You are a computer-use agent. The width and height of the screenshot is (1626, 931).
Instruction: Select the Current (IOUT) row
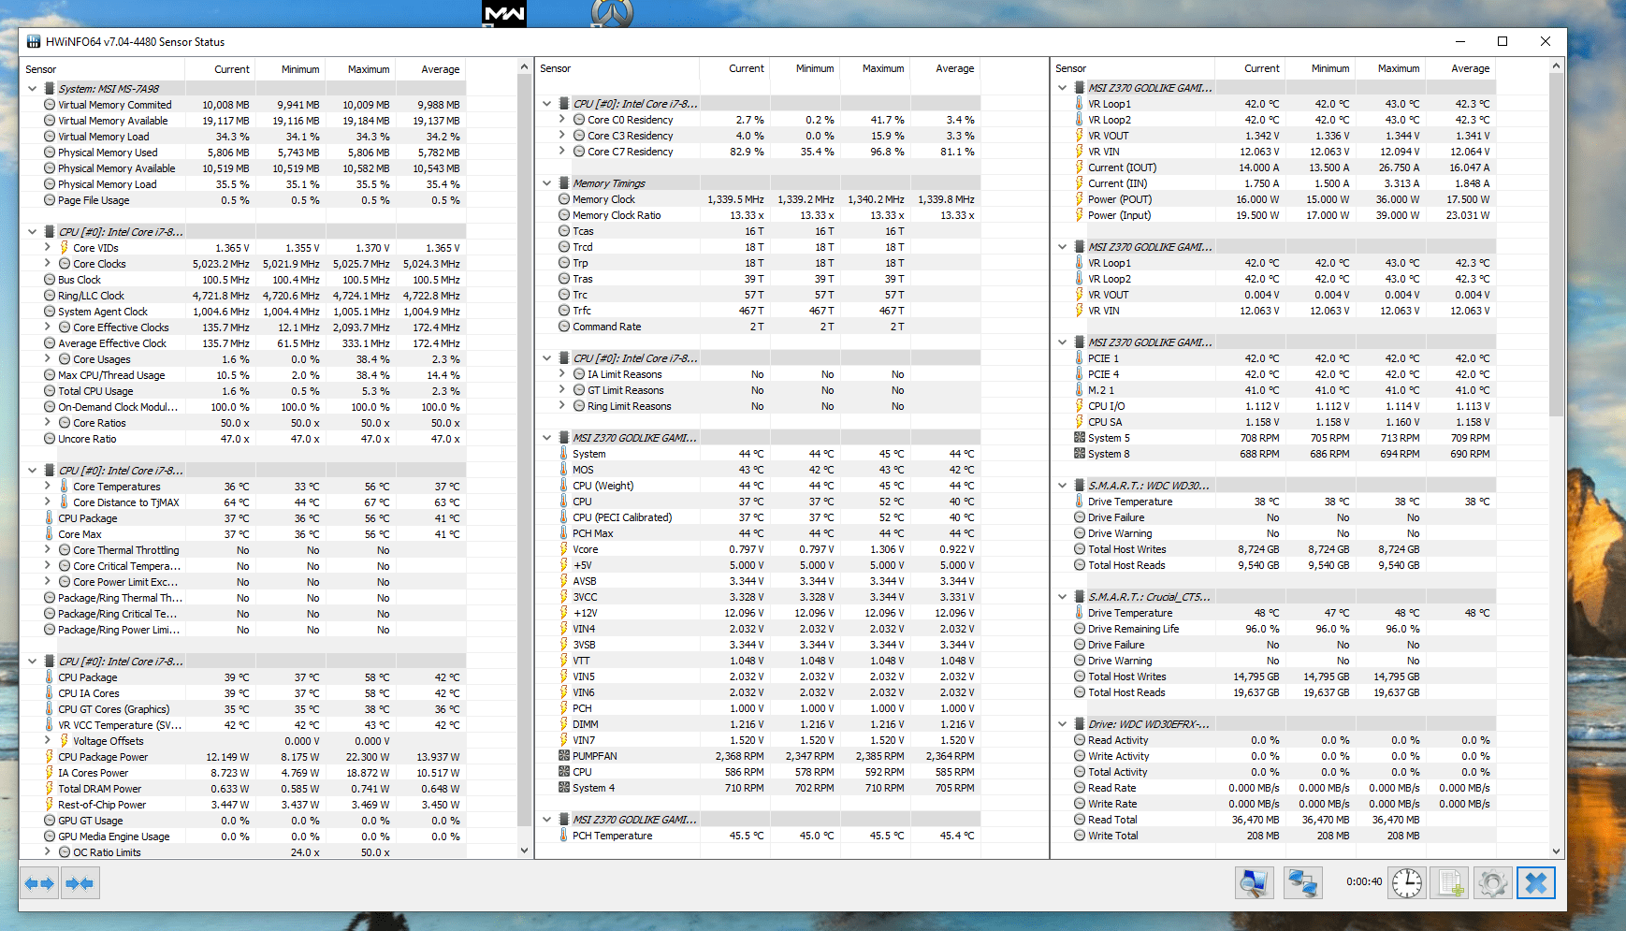pyautogui.click(x=1272, y=167)
